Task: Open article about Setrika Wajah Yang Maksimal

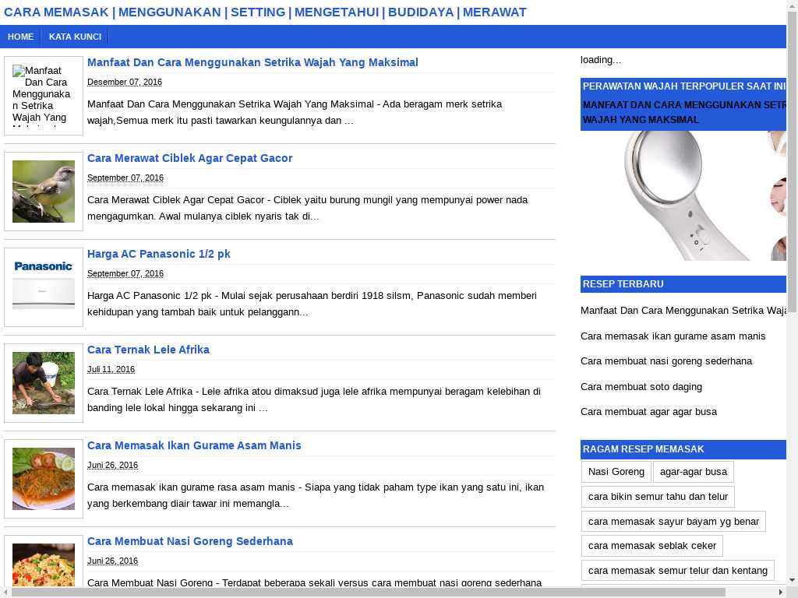Action: pos(252,62)
